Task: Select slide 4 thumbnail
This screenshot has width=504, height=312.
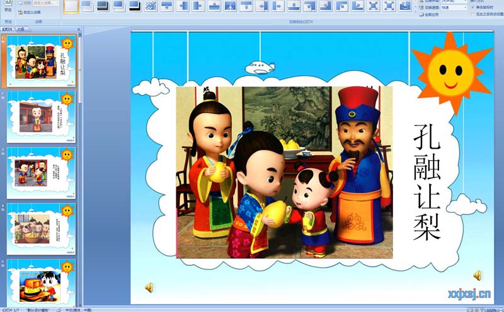Action: pyautogui.click(x=41, y=229)
